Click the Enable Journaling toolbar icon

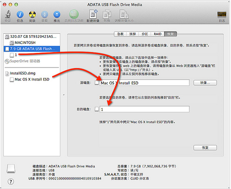pos(74,14)
